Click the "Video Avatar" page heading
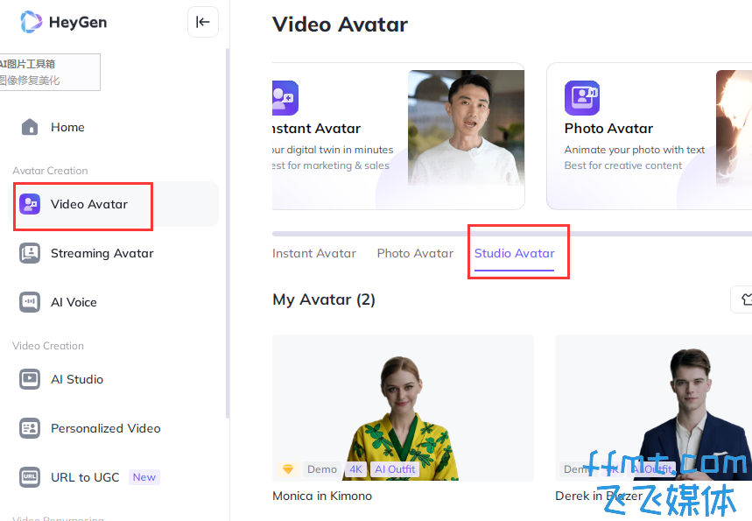The width and height of the screenshot is (752, 521). [340, 25]
